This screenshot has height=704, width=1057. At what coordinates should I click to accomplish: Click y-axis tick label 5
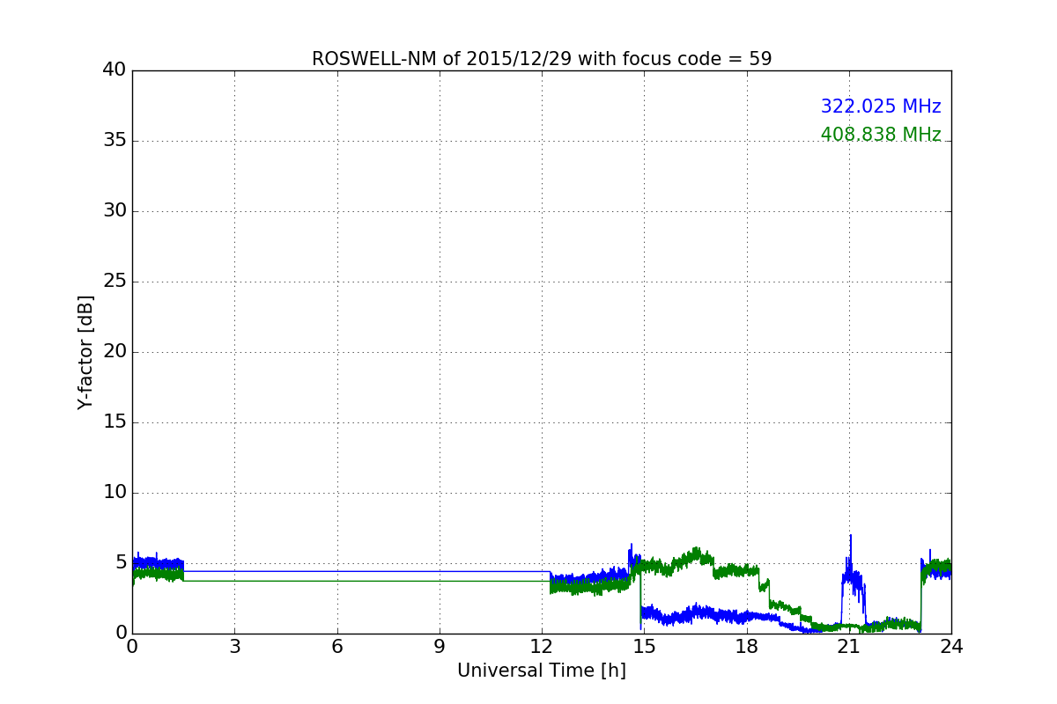(121, 563)
